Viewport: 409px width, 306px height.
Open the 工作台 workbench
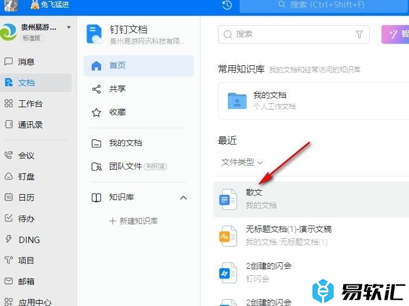pos(30,104)
